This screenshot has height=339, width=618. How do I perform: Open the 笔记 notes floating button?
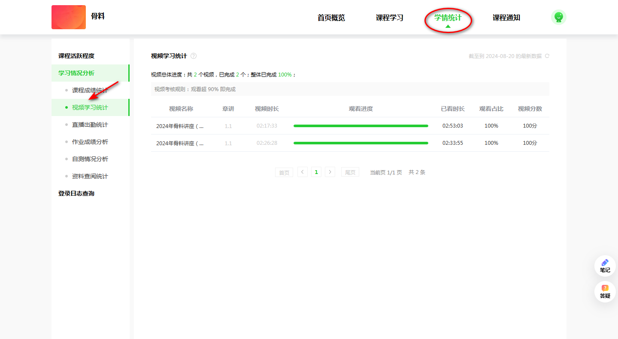pos(605,266)
